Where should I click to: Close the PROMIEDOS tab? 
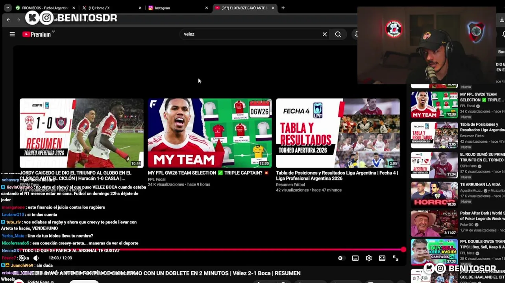[73, 8]
